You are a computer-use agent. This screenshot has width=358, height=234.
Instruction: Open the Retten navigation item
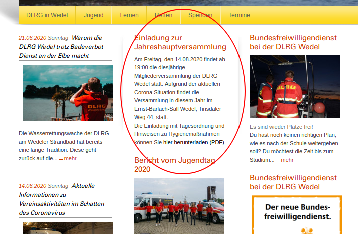click(x=164, y=15)
